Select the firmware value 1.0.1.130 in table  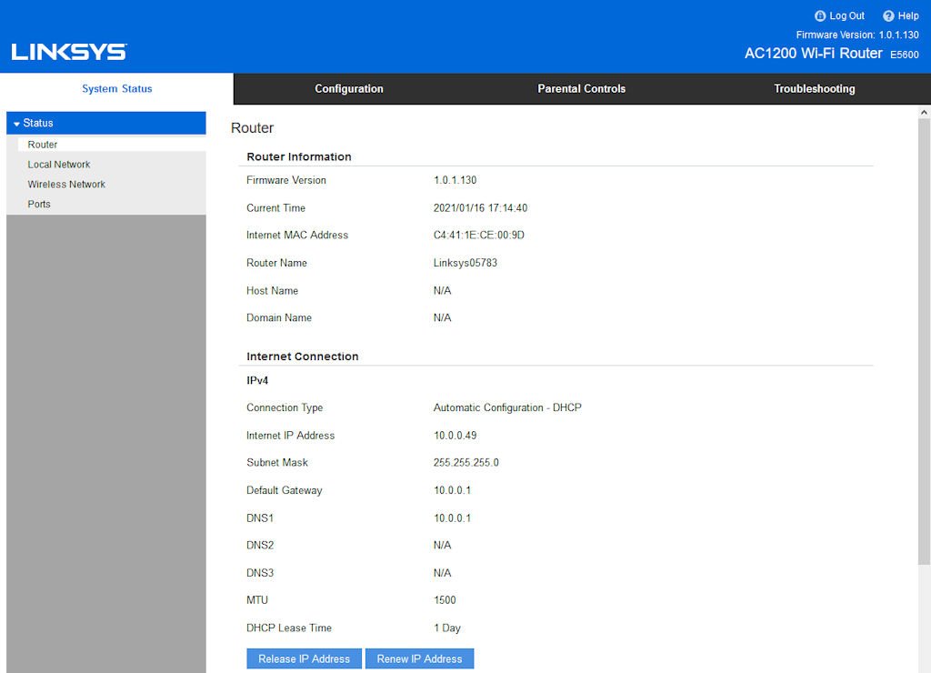pos(455,180)
